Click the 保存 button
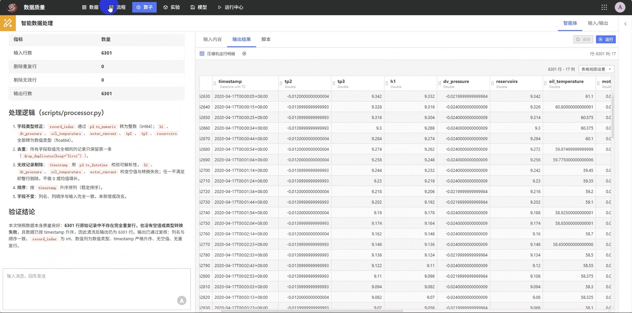 [x=583, y=39]
